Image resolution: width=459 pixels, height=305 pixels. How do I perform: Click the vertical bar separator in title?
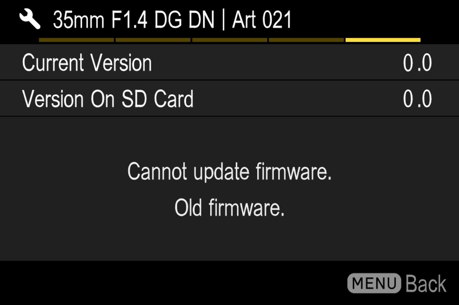tap(223, 20)
